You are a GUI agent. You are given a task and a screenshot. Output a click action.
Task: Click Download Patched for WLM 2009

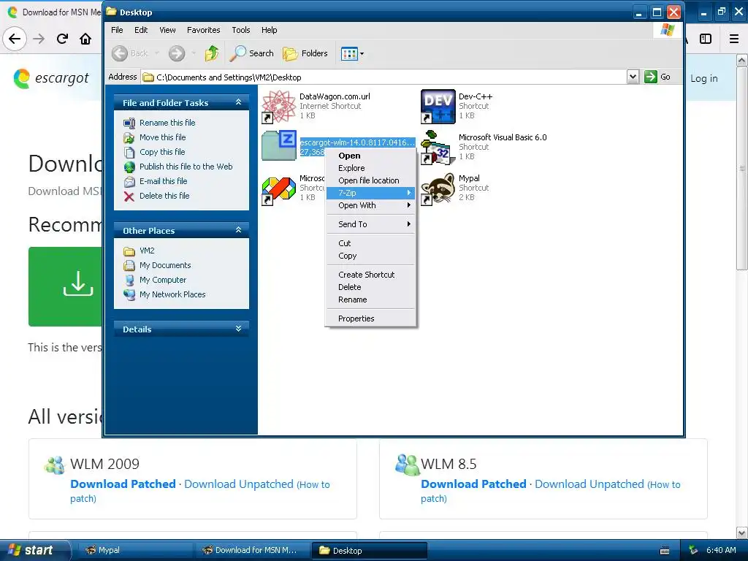click(x=123, y=484)
